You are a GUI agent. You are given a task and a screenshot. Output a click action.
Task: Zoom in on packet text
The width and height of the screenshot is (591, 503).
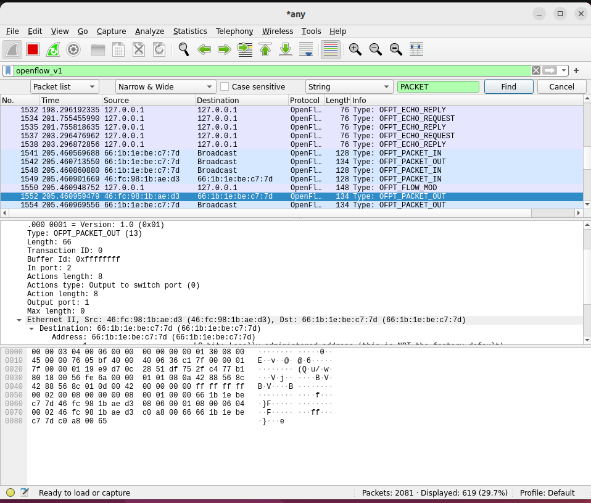[x=355, y=49]
